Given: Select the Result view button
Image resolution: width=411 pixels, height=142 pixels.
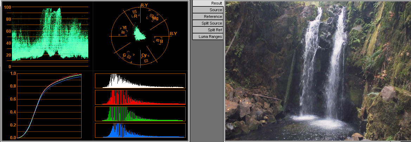Looking at the screenshot, I should pyautogui.click(x=208, y=3).
